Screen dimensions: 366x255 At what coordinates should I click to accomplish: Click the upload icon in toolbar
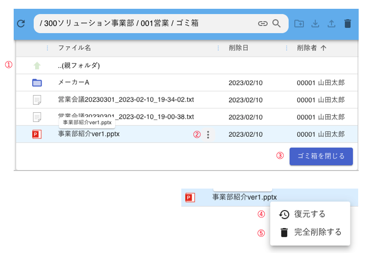(331, 23)
